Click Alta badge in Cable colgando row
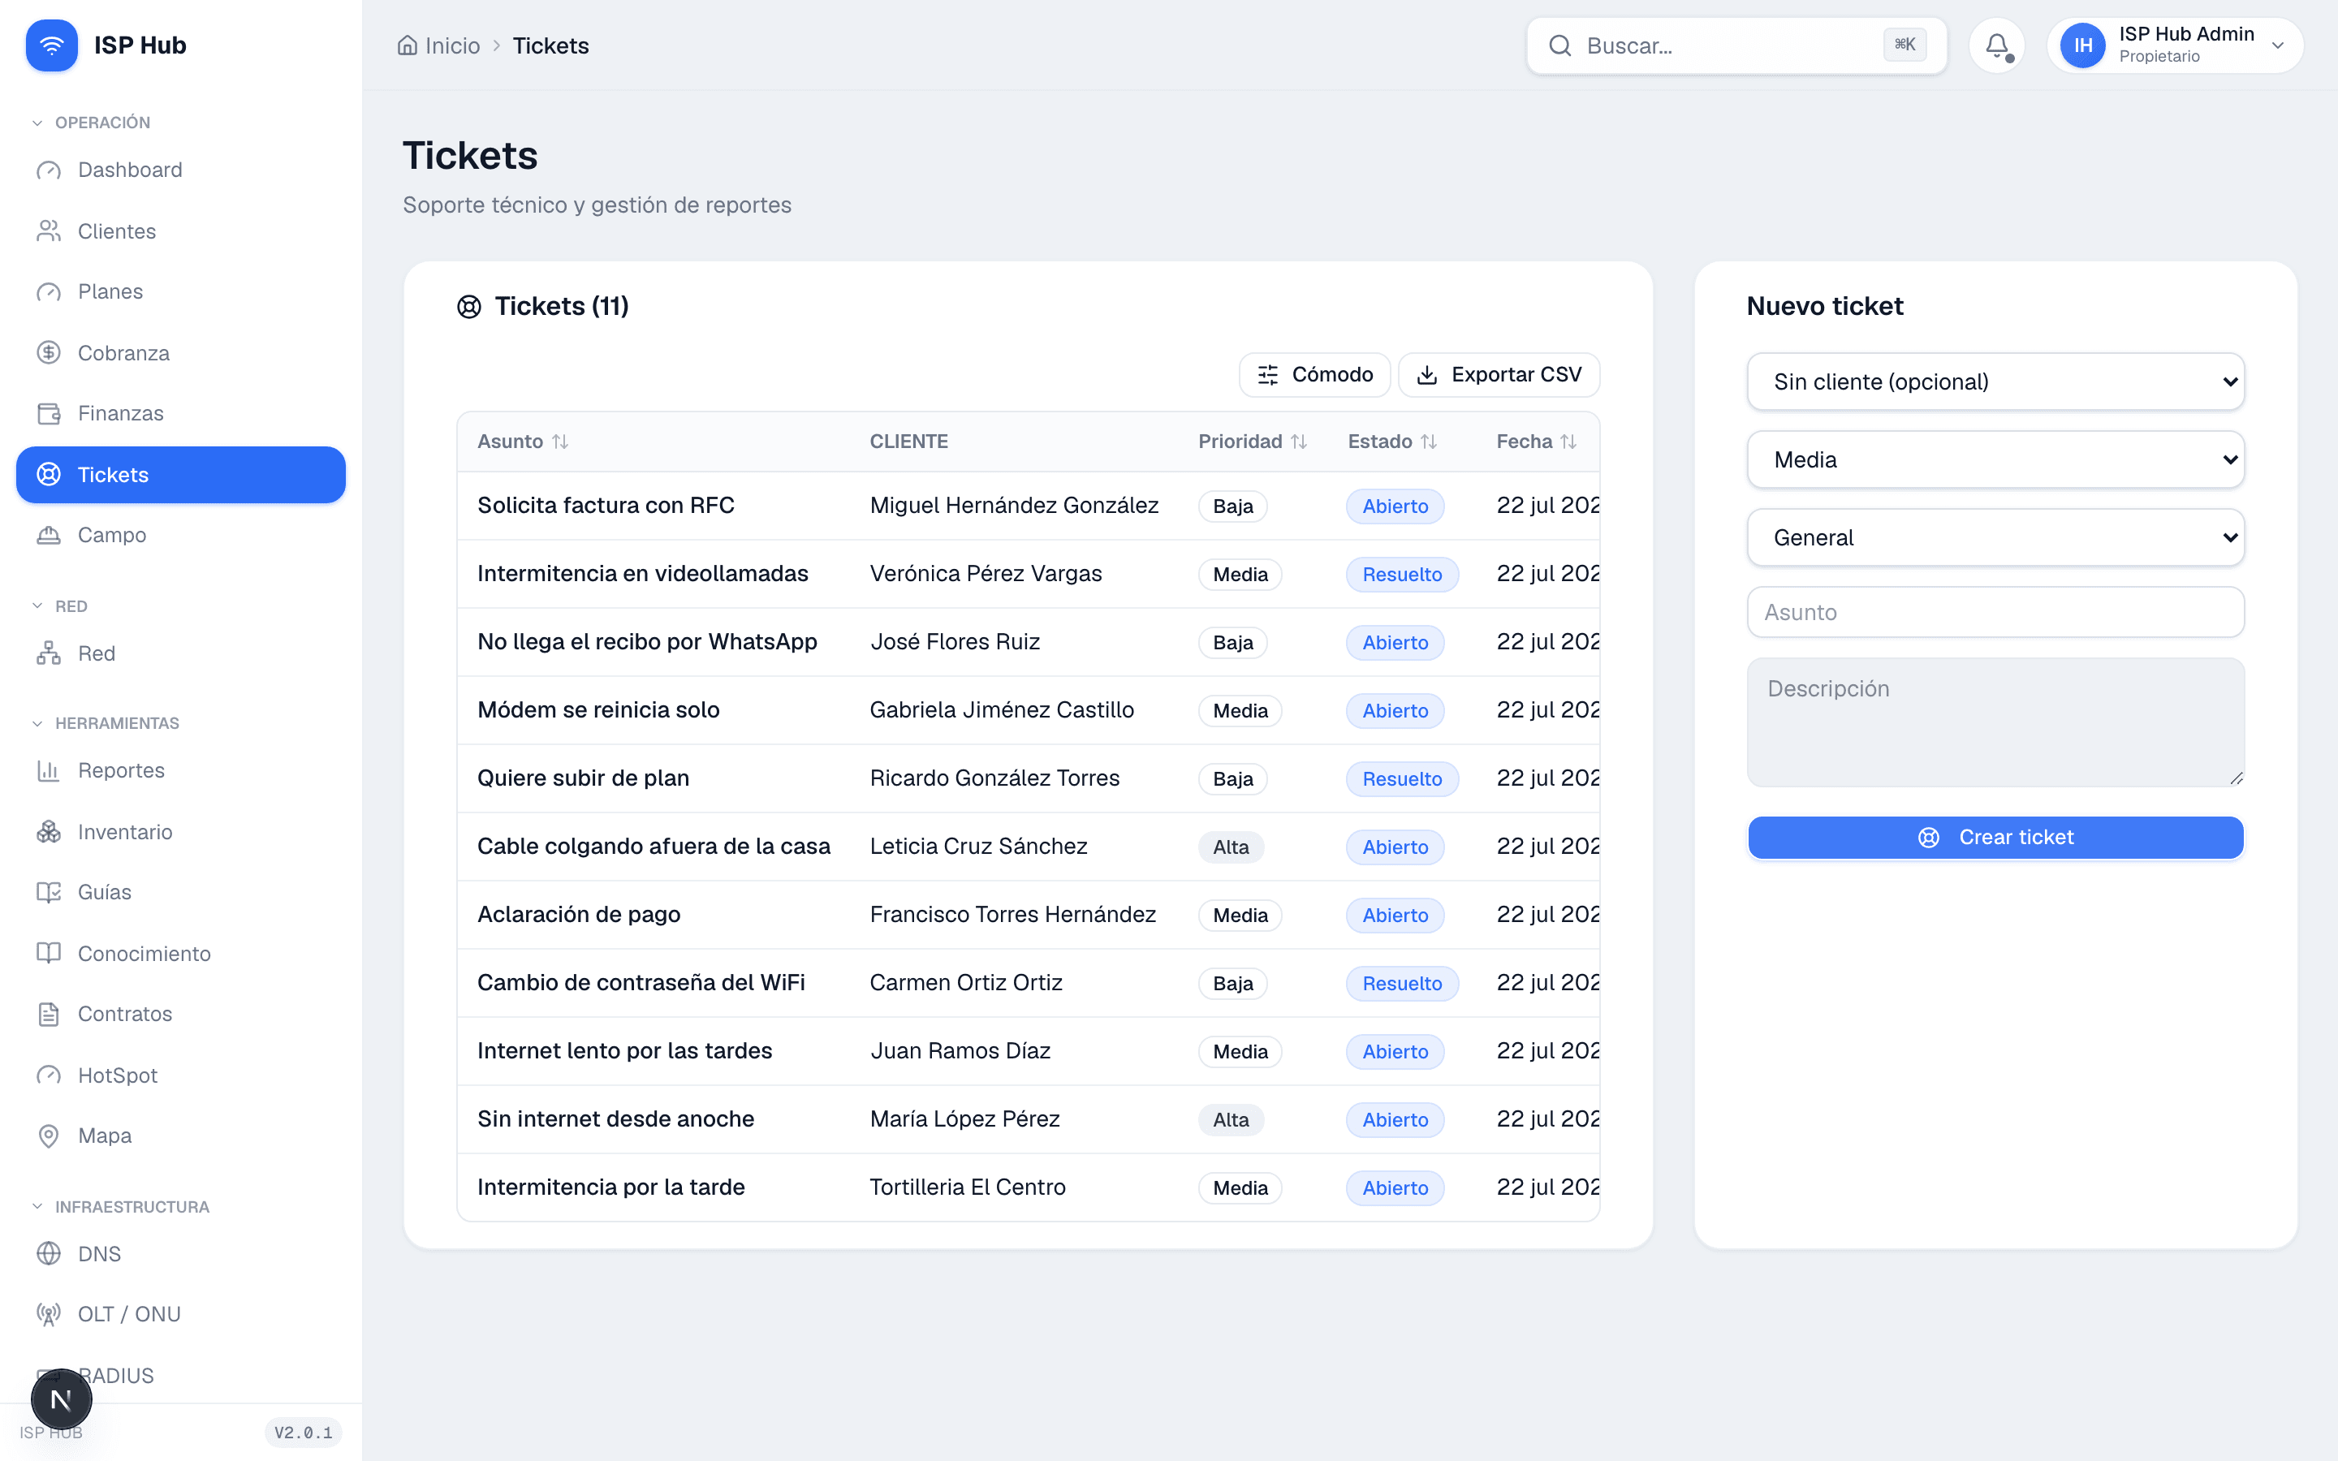This screenshot has height=1461, width=2338. pyautogui.click(x=1231, y=847)
